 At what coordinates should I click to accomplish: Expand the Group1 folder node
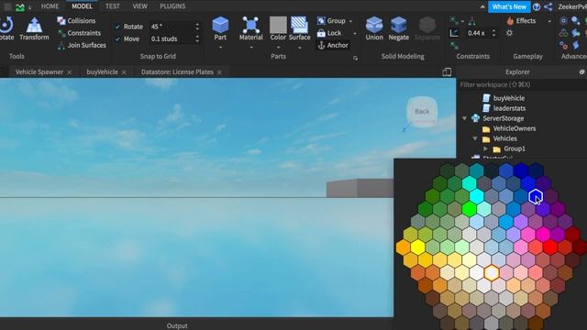tap(485, 148)
